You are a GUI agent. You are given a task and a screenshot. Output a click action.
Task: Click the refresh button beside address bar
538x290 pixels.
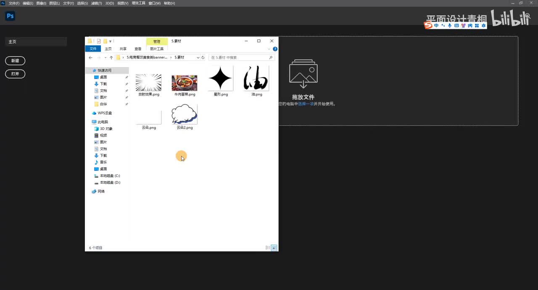tap(203, 57)
